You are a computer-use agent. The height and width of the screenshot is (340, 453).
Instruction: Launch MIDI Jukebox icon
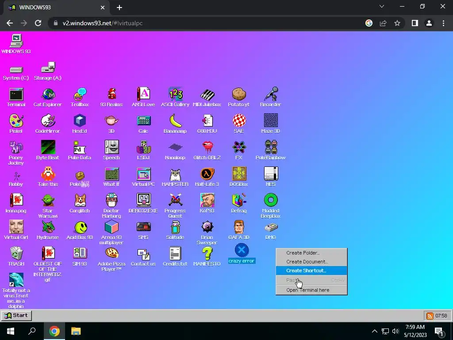pyautogui.click(x=207, y=97)
